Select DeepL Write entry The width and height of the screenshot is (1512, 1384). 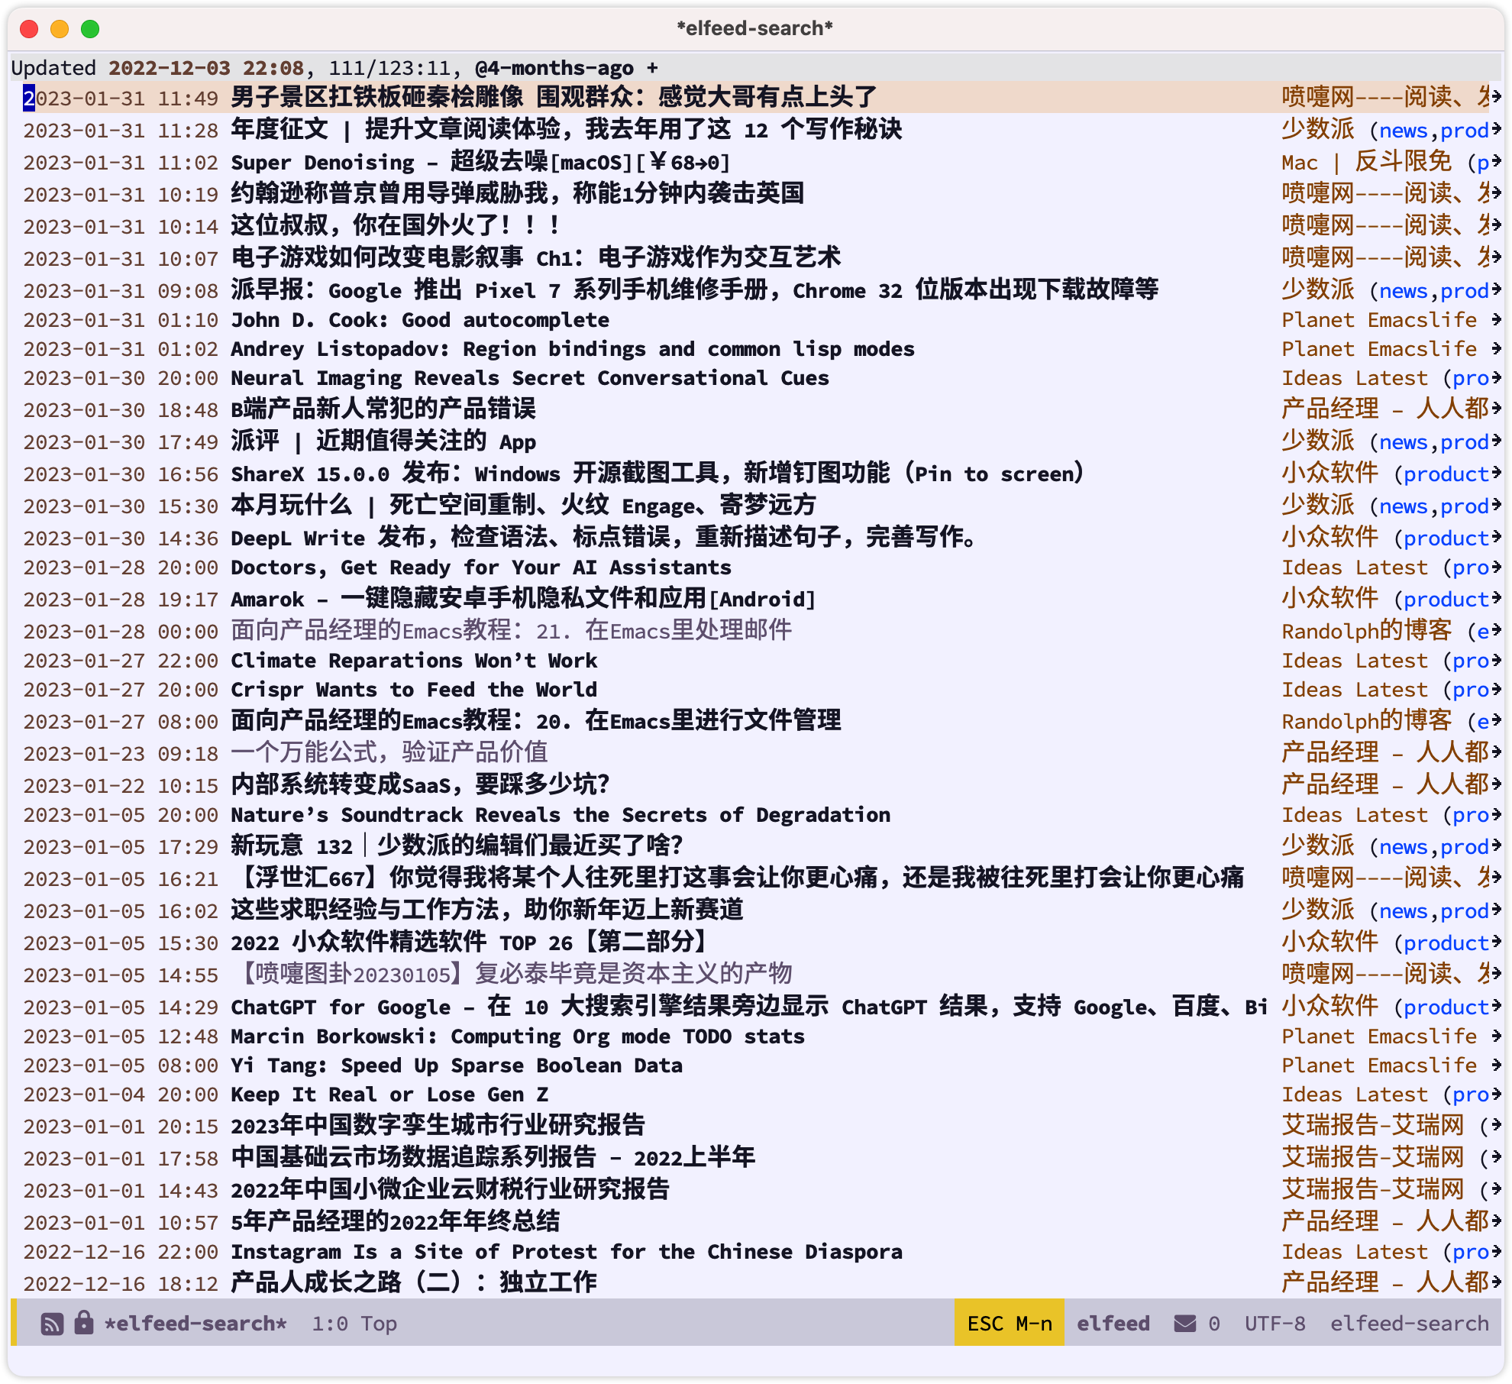(603, 538)
